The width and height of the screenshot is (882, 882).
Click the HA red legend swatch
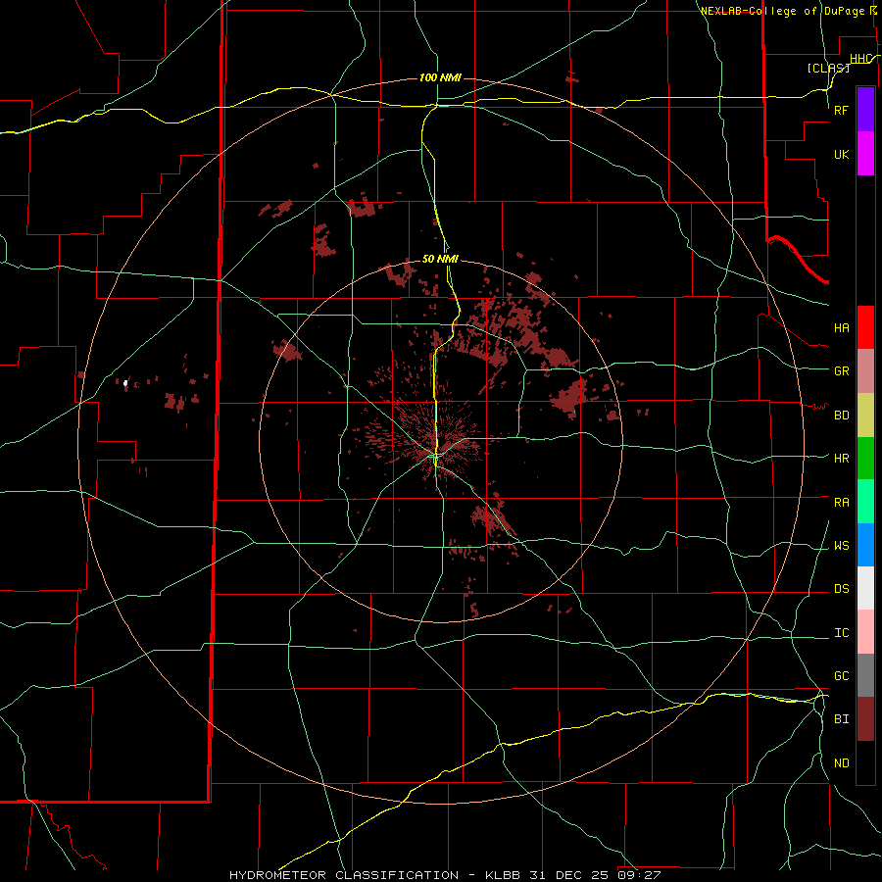(865, 327)
